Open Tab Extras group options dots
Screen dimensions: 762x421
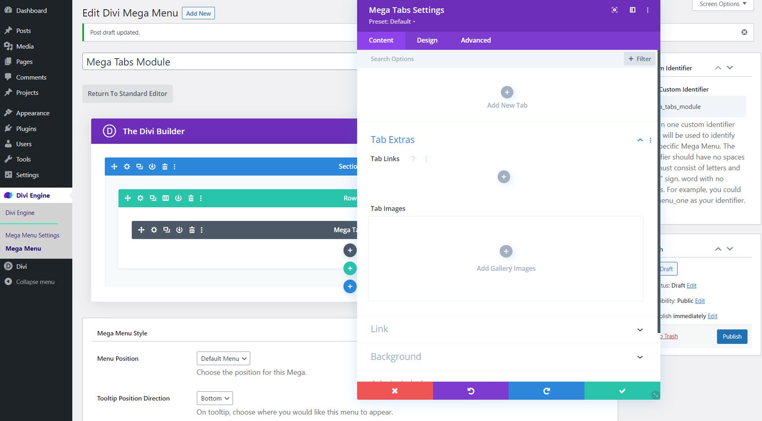click(x=650, y=140)
